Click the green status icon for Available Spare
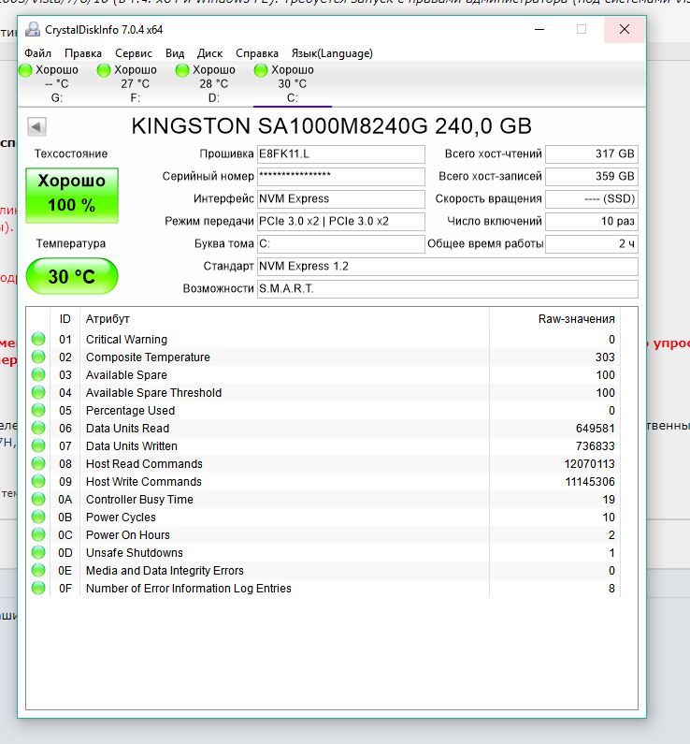 (x=38, y=374)
